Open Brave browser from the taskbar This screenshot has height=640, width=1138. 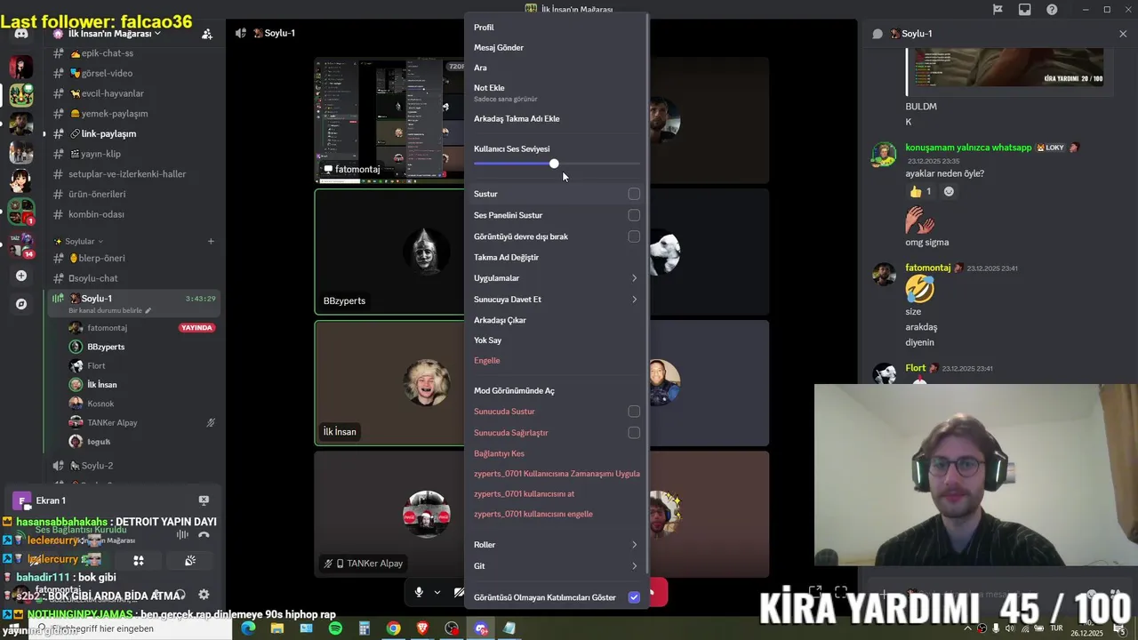pos(422,628)
